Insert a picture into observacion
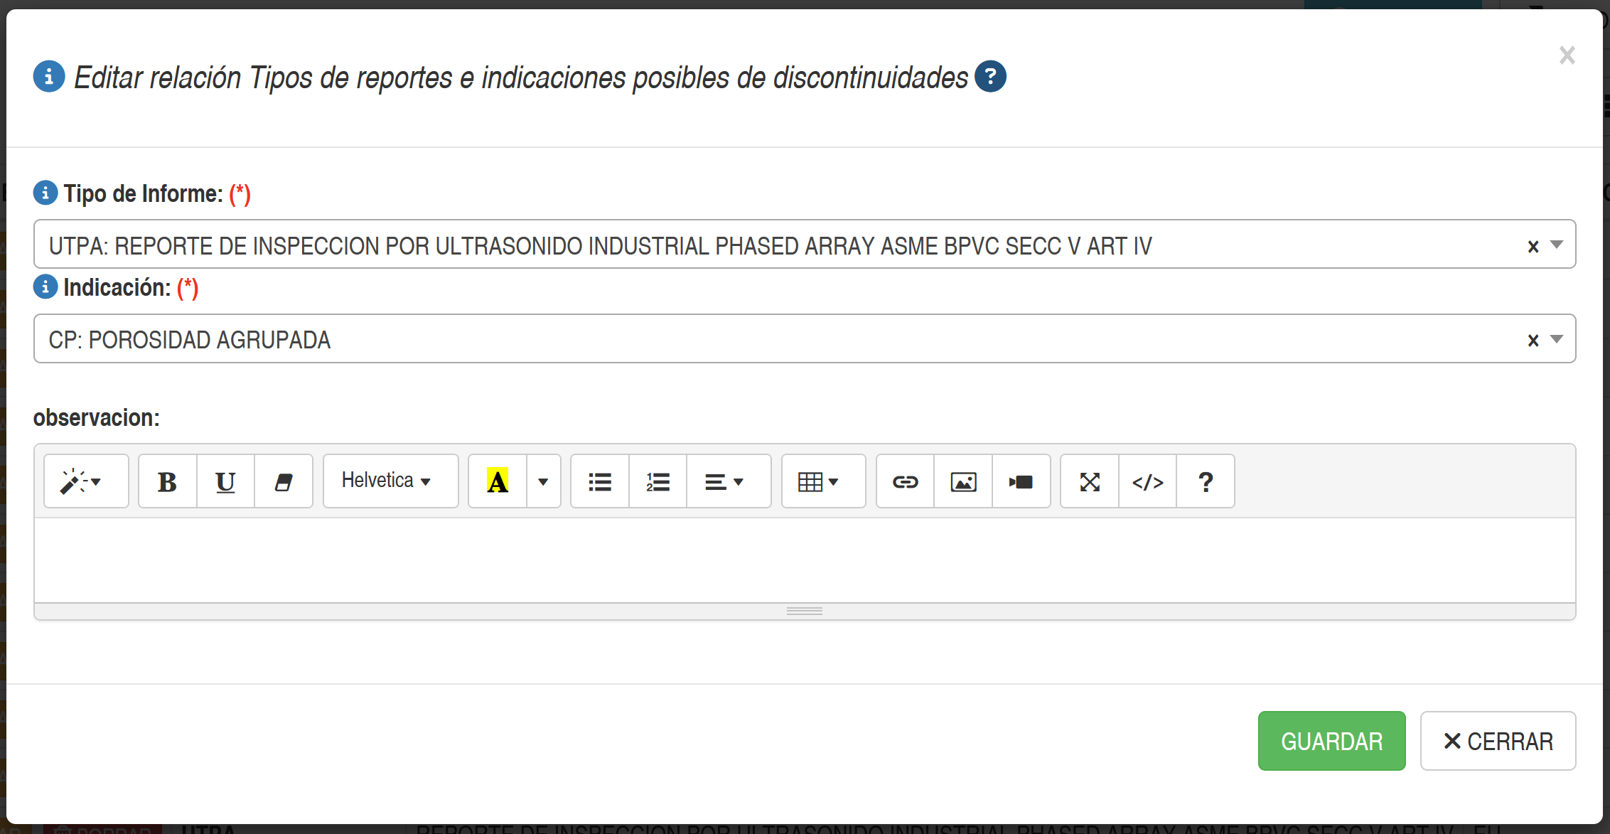The height and width of the screenshot is (834, 1610). (x=963, y=482)
